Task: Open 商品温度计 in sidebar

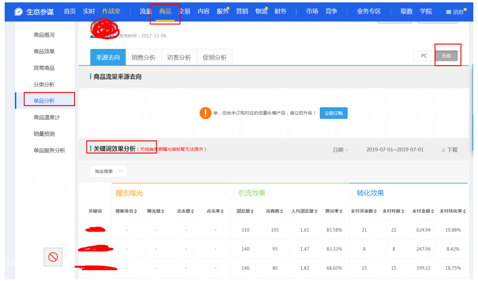Action: click(x=47, y=117)
